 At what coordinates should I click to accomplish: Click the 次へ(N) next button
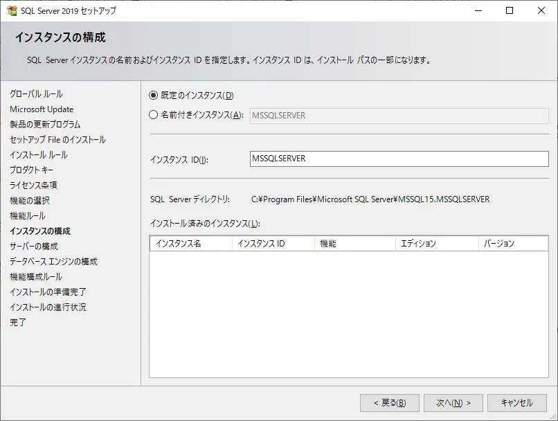point(453,403)
